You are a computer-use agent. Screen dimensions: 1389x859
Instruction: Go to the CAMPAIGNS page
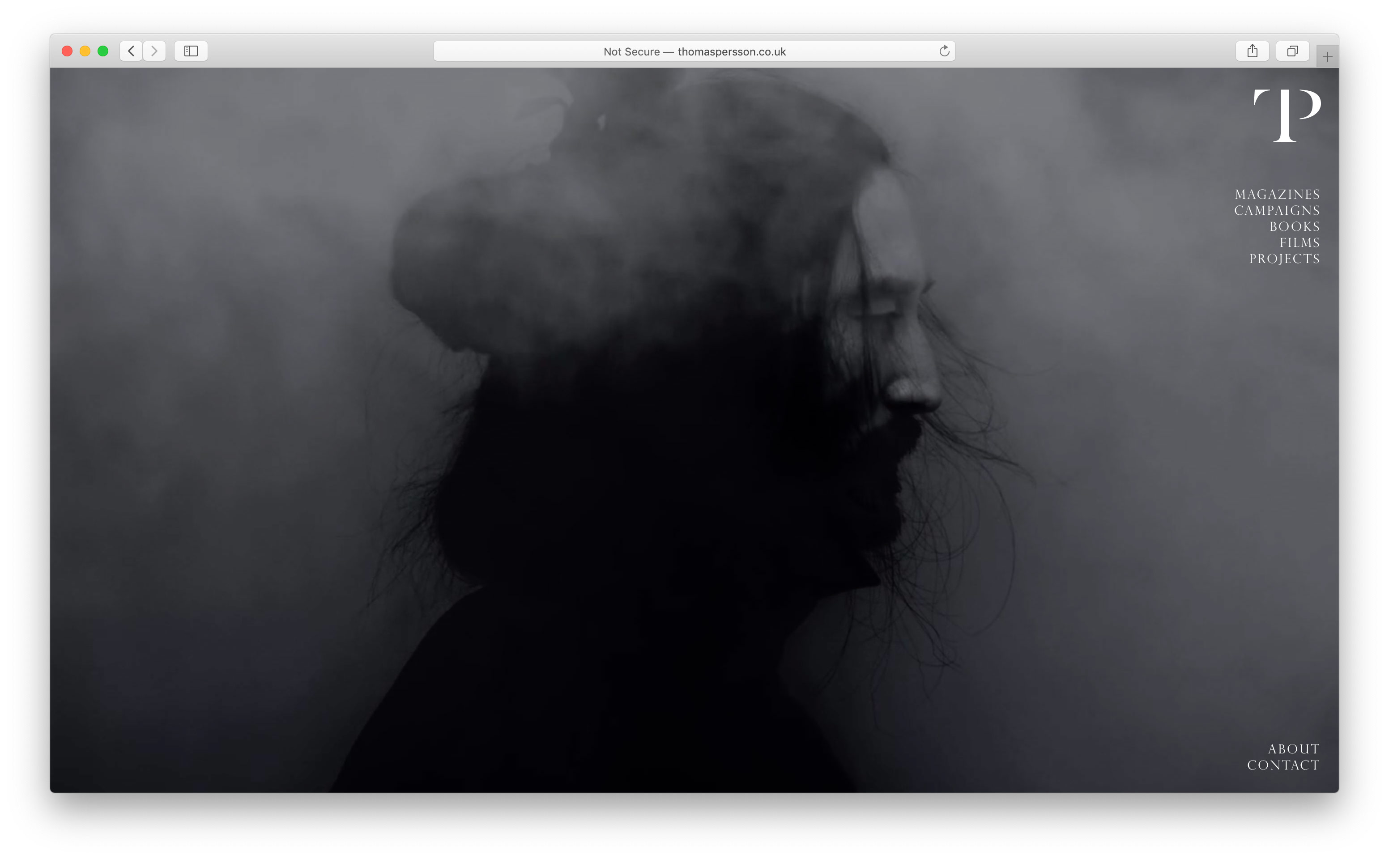[1277, 210]
